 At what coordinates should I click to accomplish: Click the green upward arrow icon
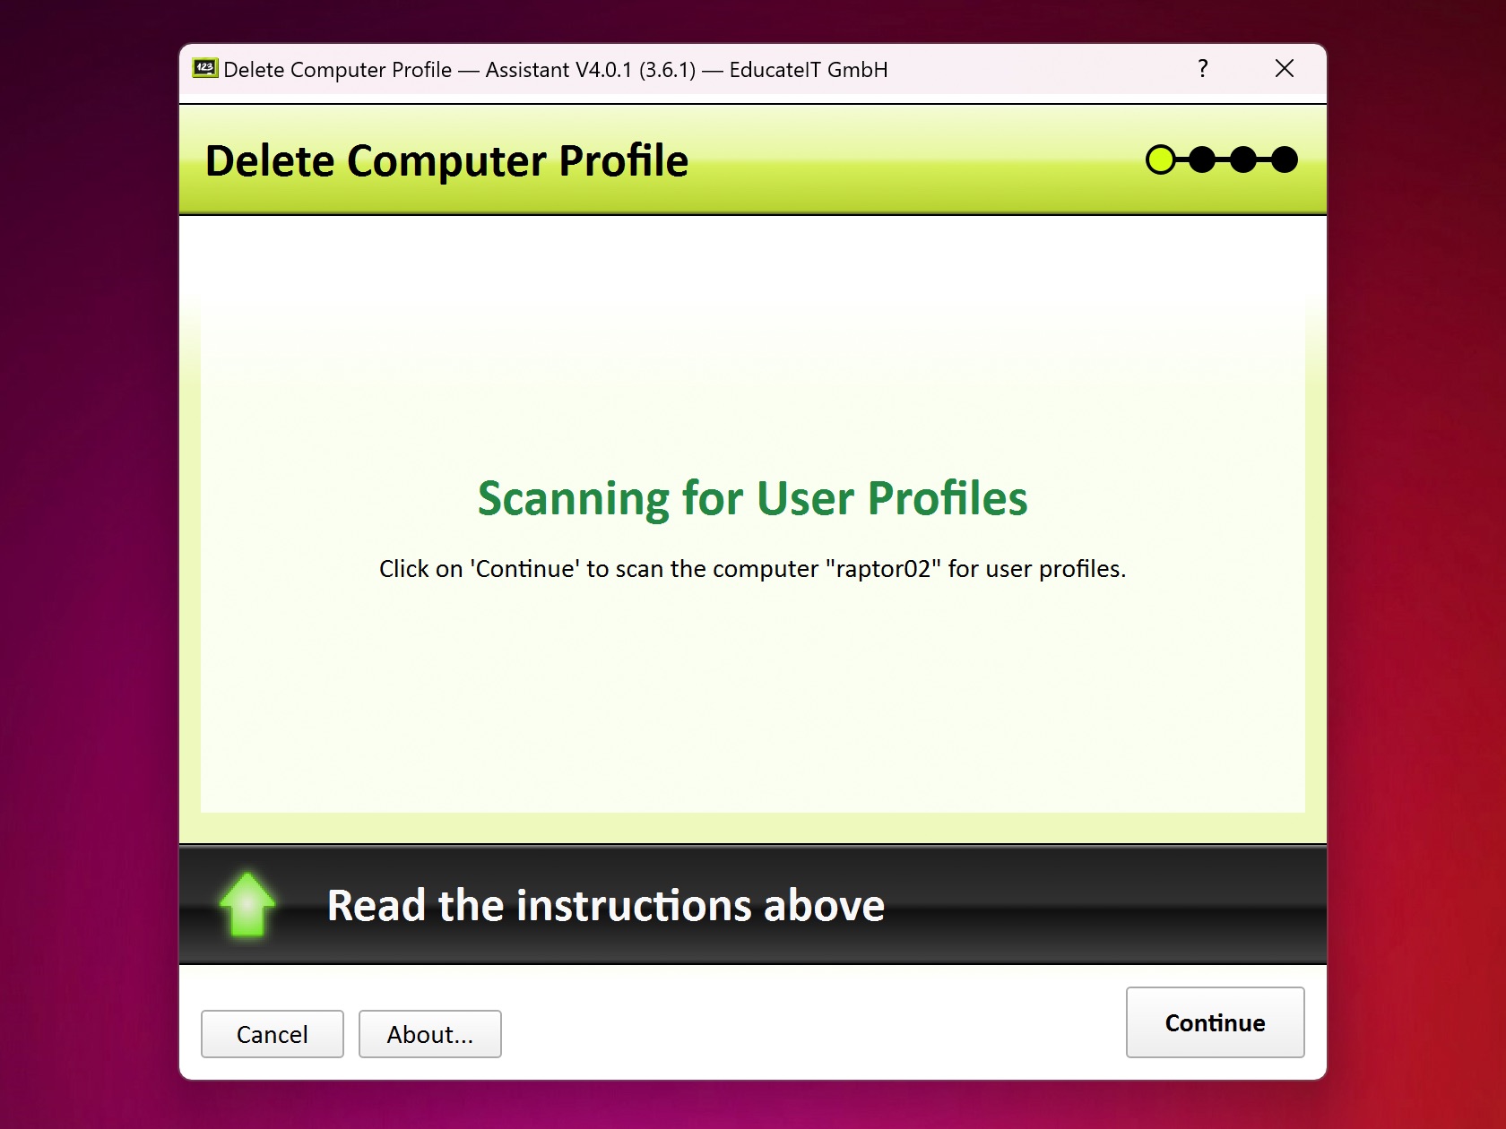point(247,905)
